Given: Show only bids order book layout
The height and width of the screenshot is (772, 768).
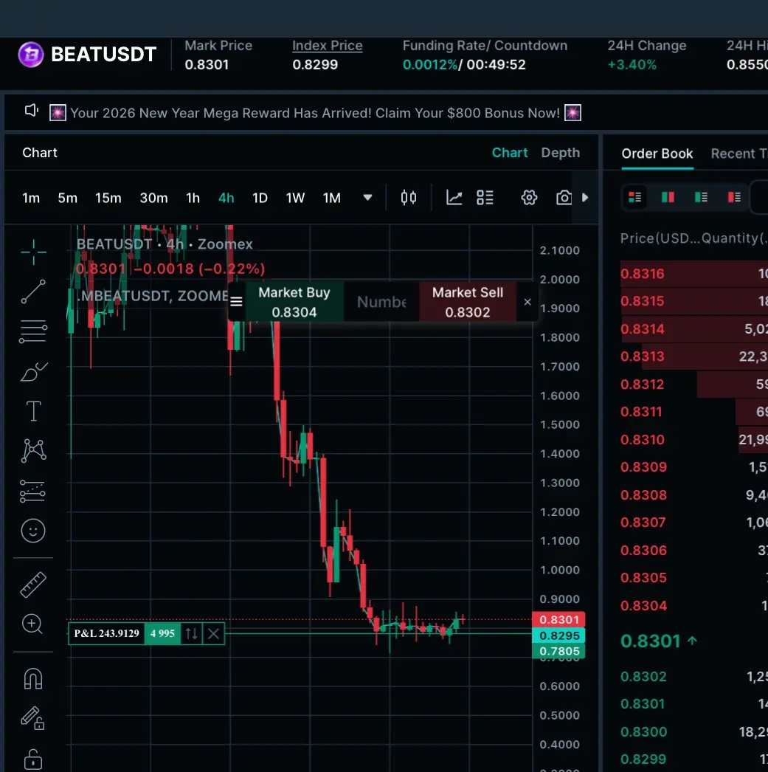Looking at the screenshot, I should point(701,197).
